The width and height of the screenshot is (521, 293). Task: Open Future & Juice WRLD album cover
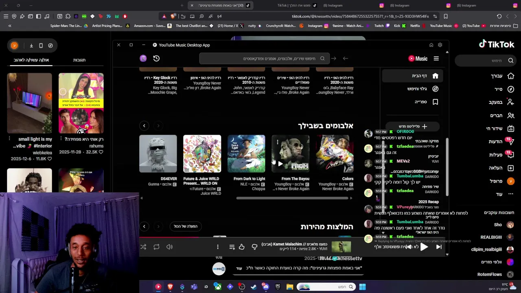coord(202,154)
